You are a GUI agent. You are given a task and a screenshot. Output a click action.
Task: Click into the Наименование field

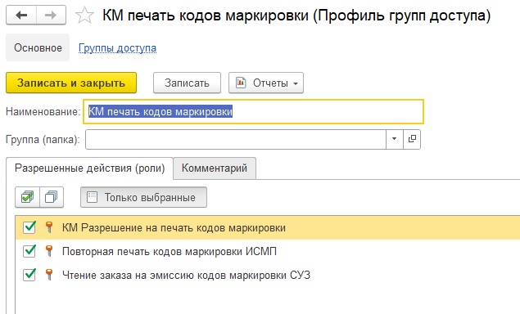pyautogui.click(x=253, y=112)
